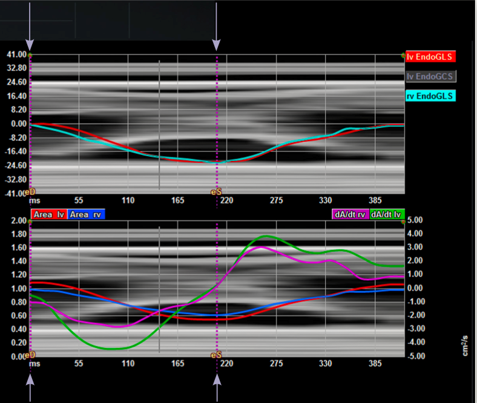Click the top-right handle of area graph
The height and width of the screenshot is (403, 477).
pos(403,221)
